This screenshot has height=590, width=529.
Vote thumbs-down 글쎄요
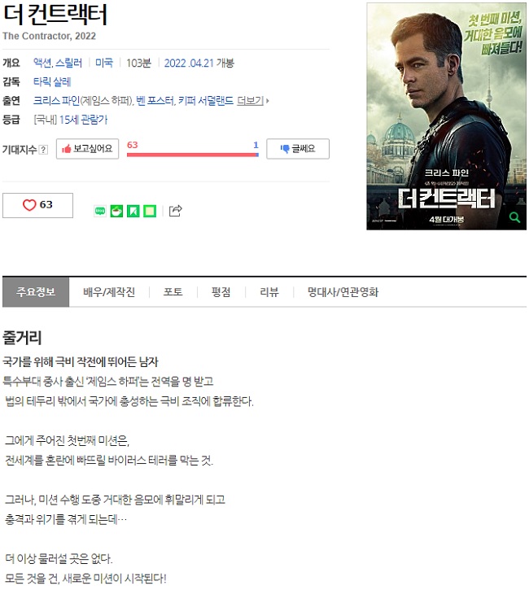(x=298, y=149)
